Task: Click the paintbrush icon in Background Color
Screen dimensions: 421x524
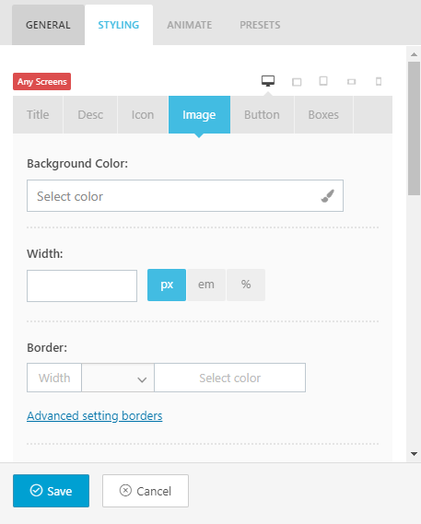Action: [328, 196]
